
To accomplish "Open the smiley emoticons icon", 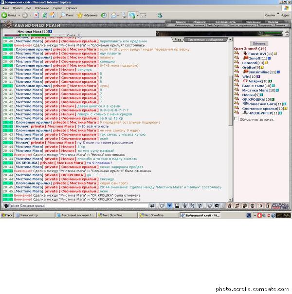I will tap(209, 206).
